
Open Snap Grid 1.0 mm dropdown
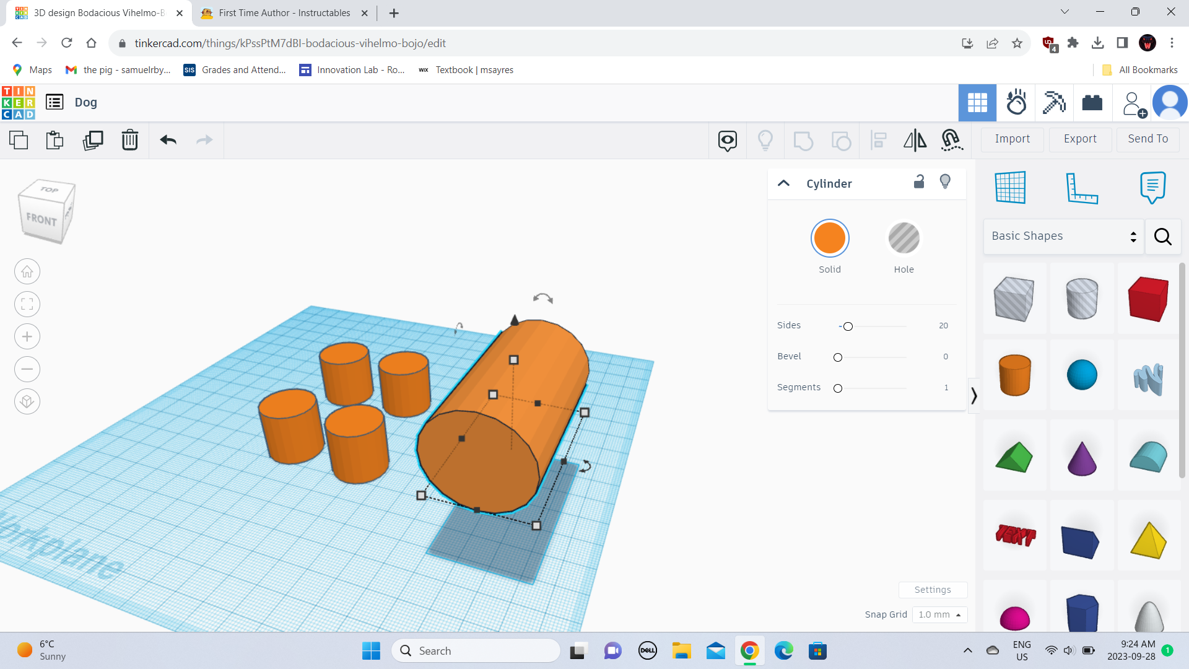pyautogui.click(x=939, y=614)
